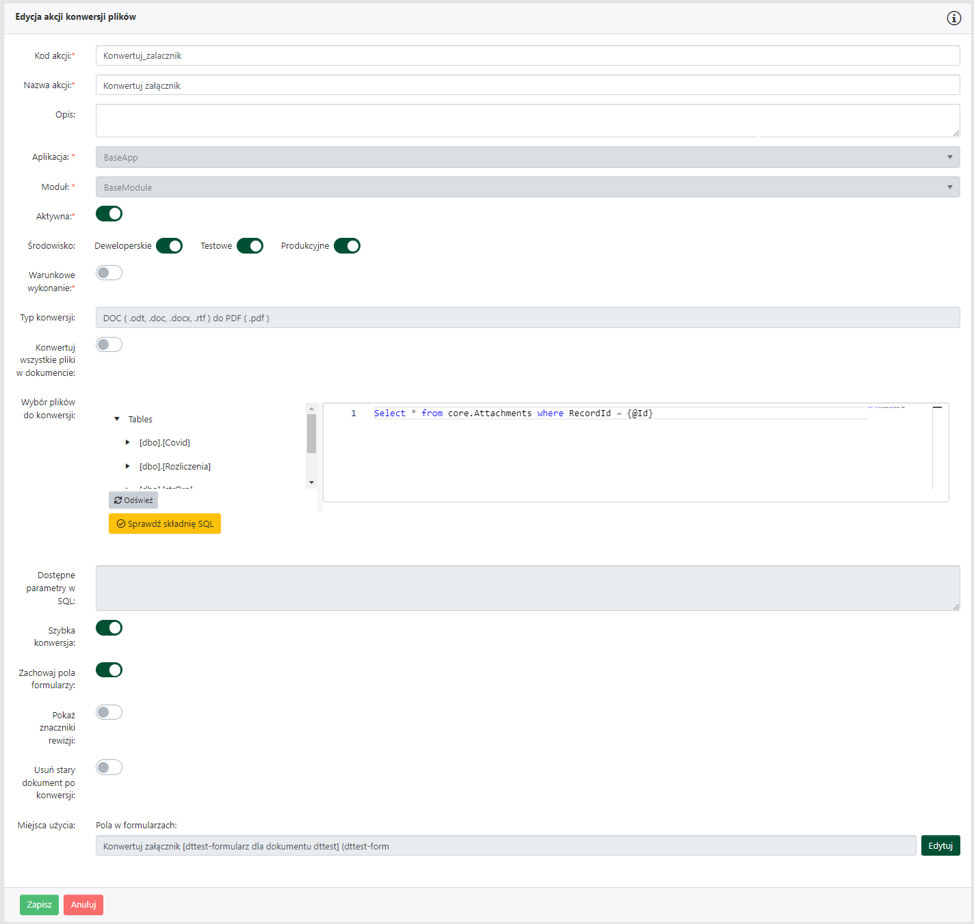Click the Zapisz save button
The height and width of the screenshot is (924, 974).
(39, 904)
